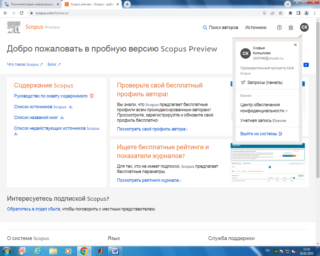This screenshot has width=320, height=256.
Task: Bookmark this page with the star icon
Action: click(280, 13)
